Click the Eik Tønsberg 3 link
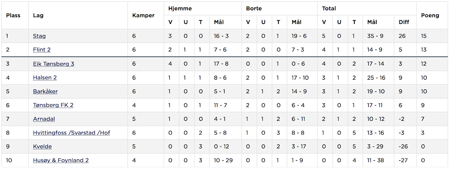 pos(53,64)
